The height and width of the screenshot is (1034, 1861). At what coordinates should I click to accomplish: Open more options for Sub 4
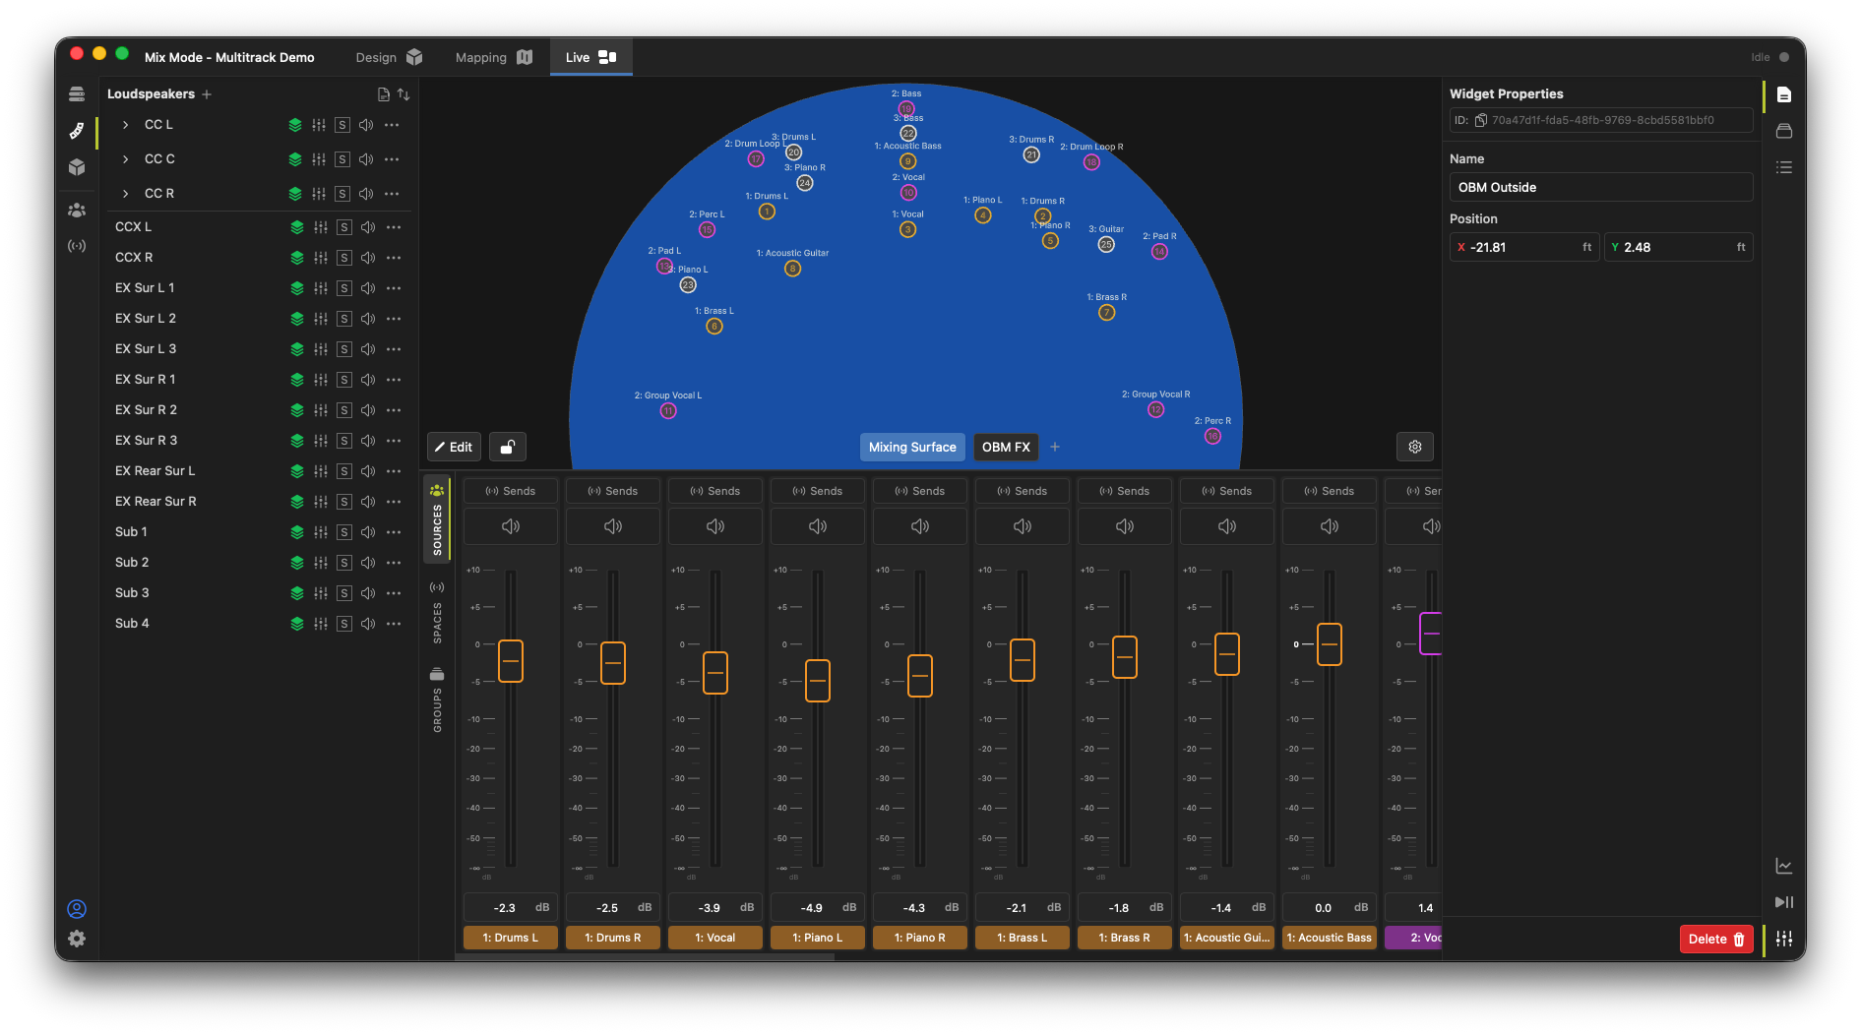[394, 624]
